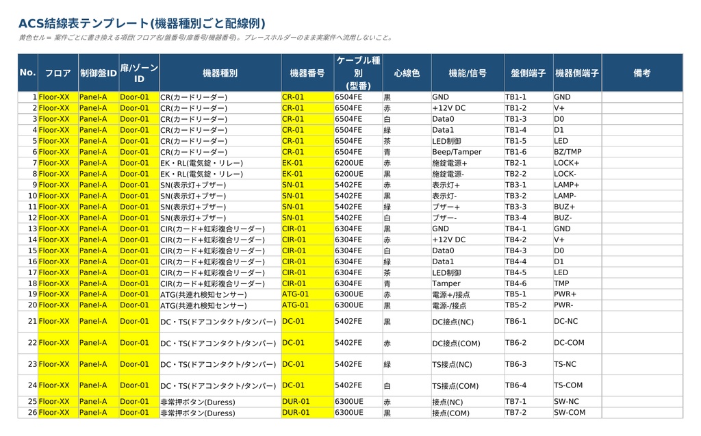Click Door-01 cell in row 3
This screenshot has width=701, height=436.
click(x=139, y=119)
